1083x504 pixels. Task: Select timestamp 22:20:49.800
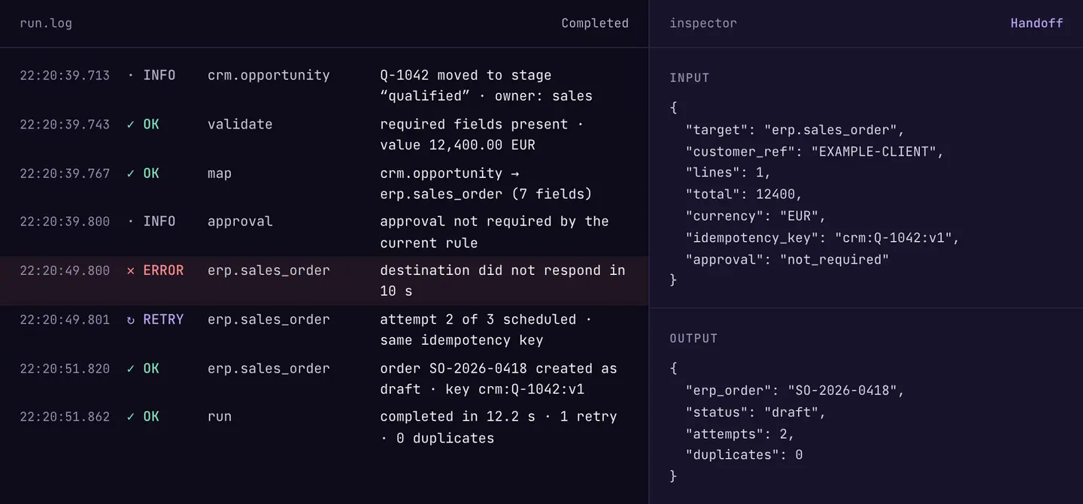click(x=65, y=270)
